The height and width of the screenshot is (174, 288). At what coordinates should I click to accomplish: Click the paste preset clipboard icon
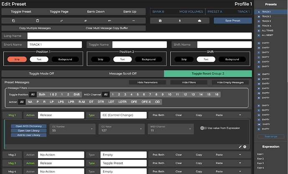(38, 20)
